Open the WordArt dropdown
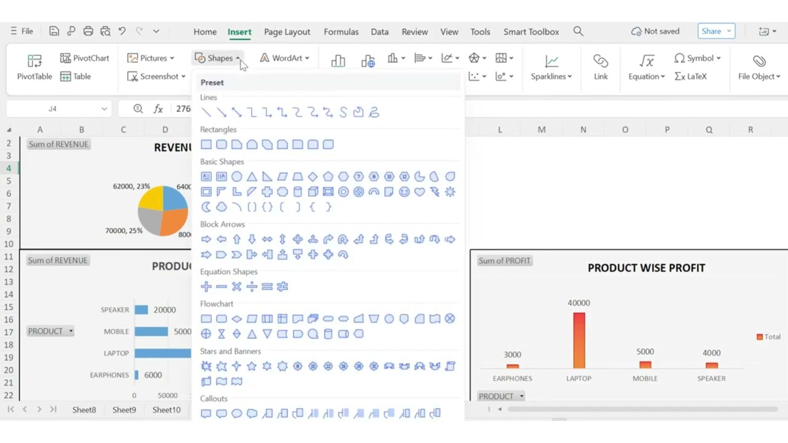The image size is (788, 443). pos(284,58)
